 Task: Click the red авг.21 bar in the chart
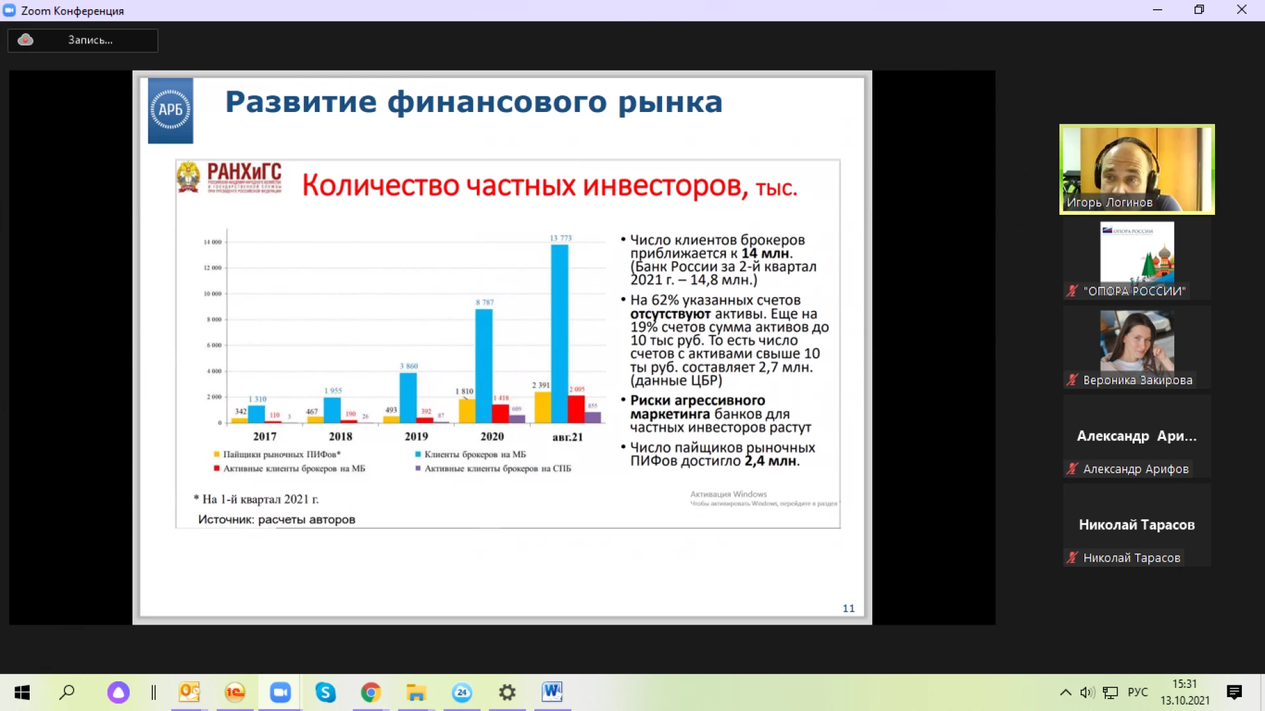coord(576,409)
